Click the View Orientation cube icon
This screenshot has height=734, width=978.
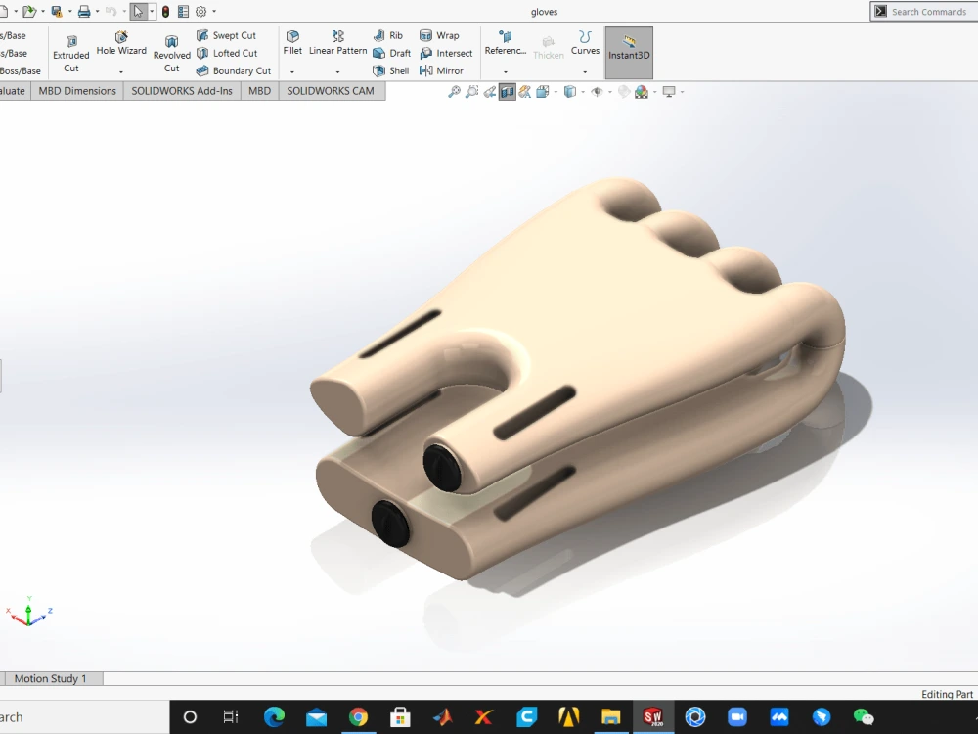[542, 92]
